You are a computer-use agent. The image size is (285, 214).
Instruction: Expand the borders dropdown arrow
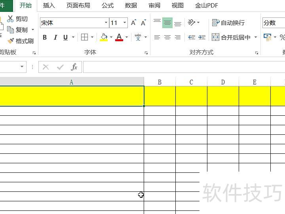(x=92, y=37)
